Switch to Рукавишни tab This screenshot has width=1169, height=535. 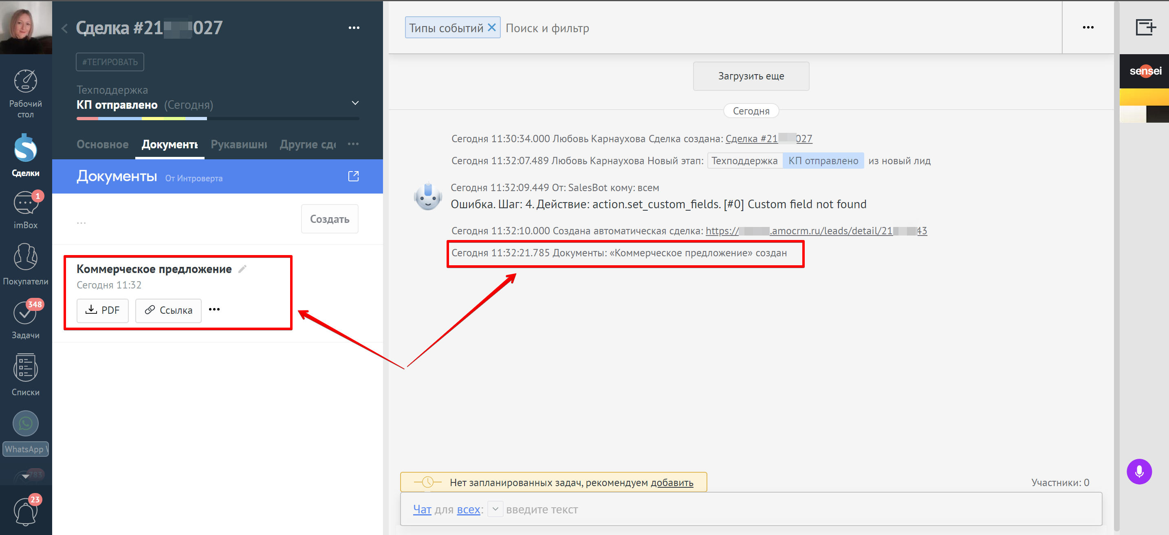[x=239, y=145]
